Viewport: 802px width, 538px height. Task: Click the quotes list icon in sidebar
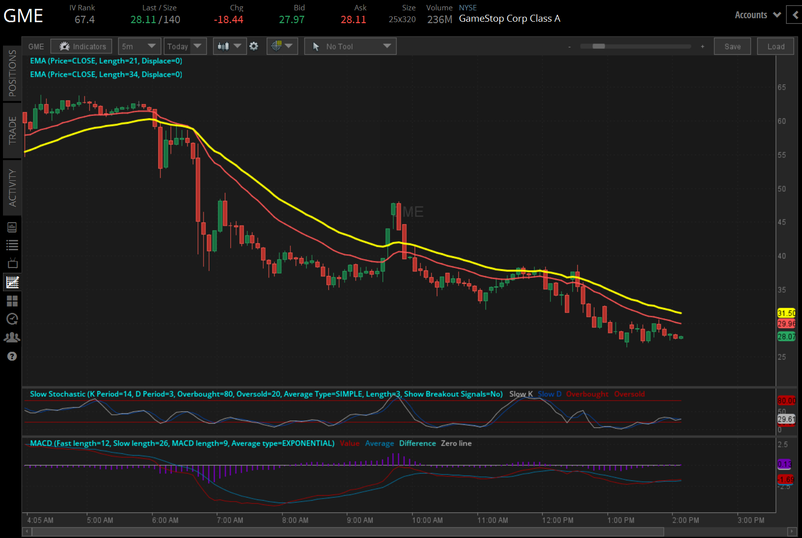(12, 245)
